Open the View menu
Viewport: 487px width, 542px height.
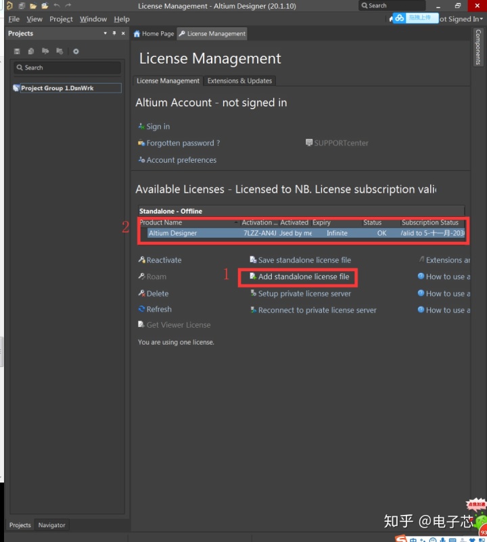pos(34,19)
